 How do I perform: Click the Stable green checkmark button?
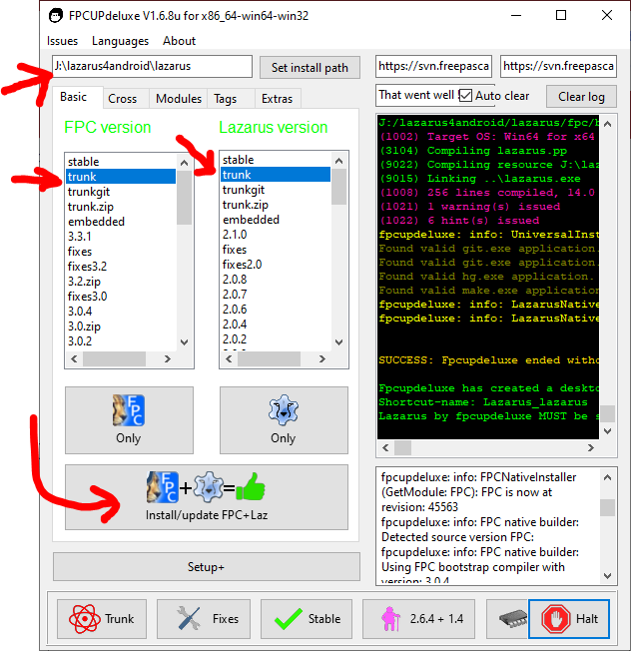click(x=307, y=618)
